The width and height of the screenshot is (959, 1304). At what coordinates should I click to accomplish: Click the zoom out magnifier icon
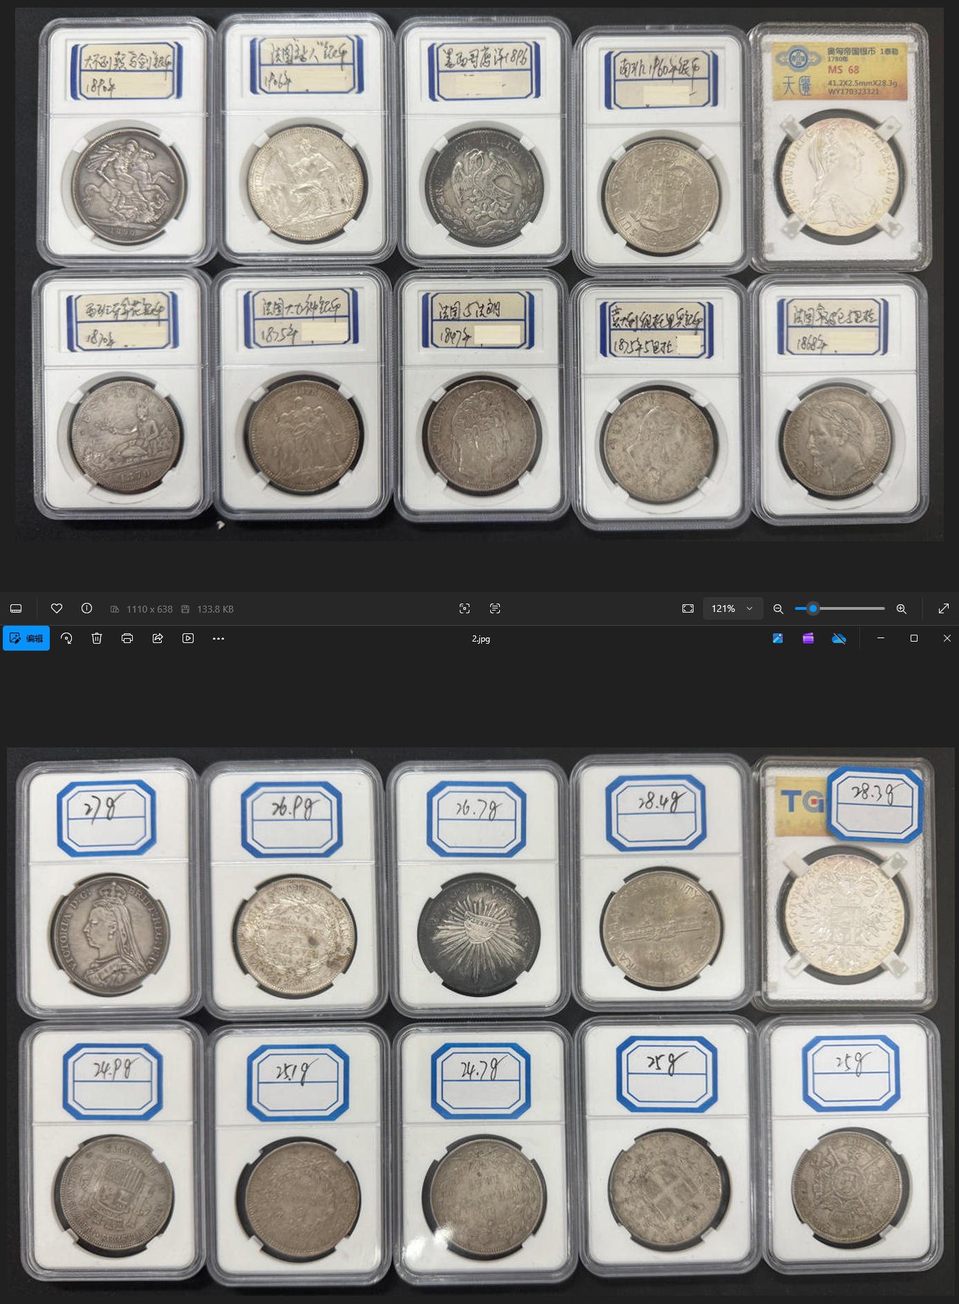778,608
